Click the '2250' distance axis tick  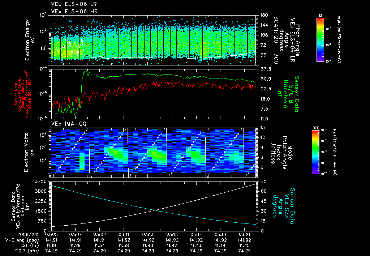pos(40,201)
